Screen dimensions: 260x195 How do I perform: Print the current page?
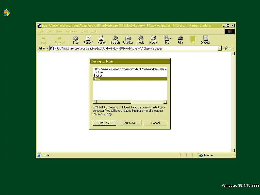pos(180,40)
